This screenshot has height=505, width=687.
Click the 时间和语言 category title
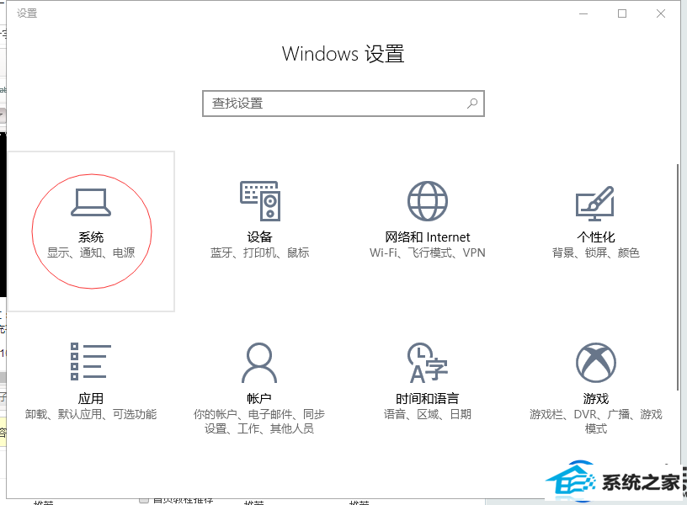(428, 399)
